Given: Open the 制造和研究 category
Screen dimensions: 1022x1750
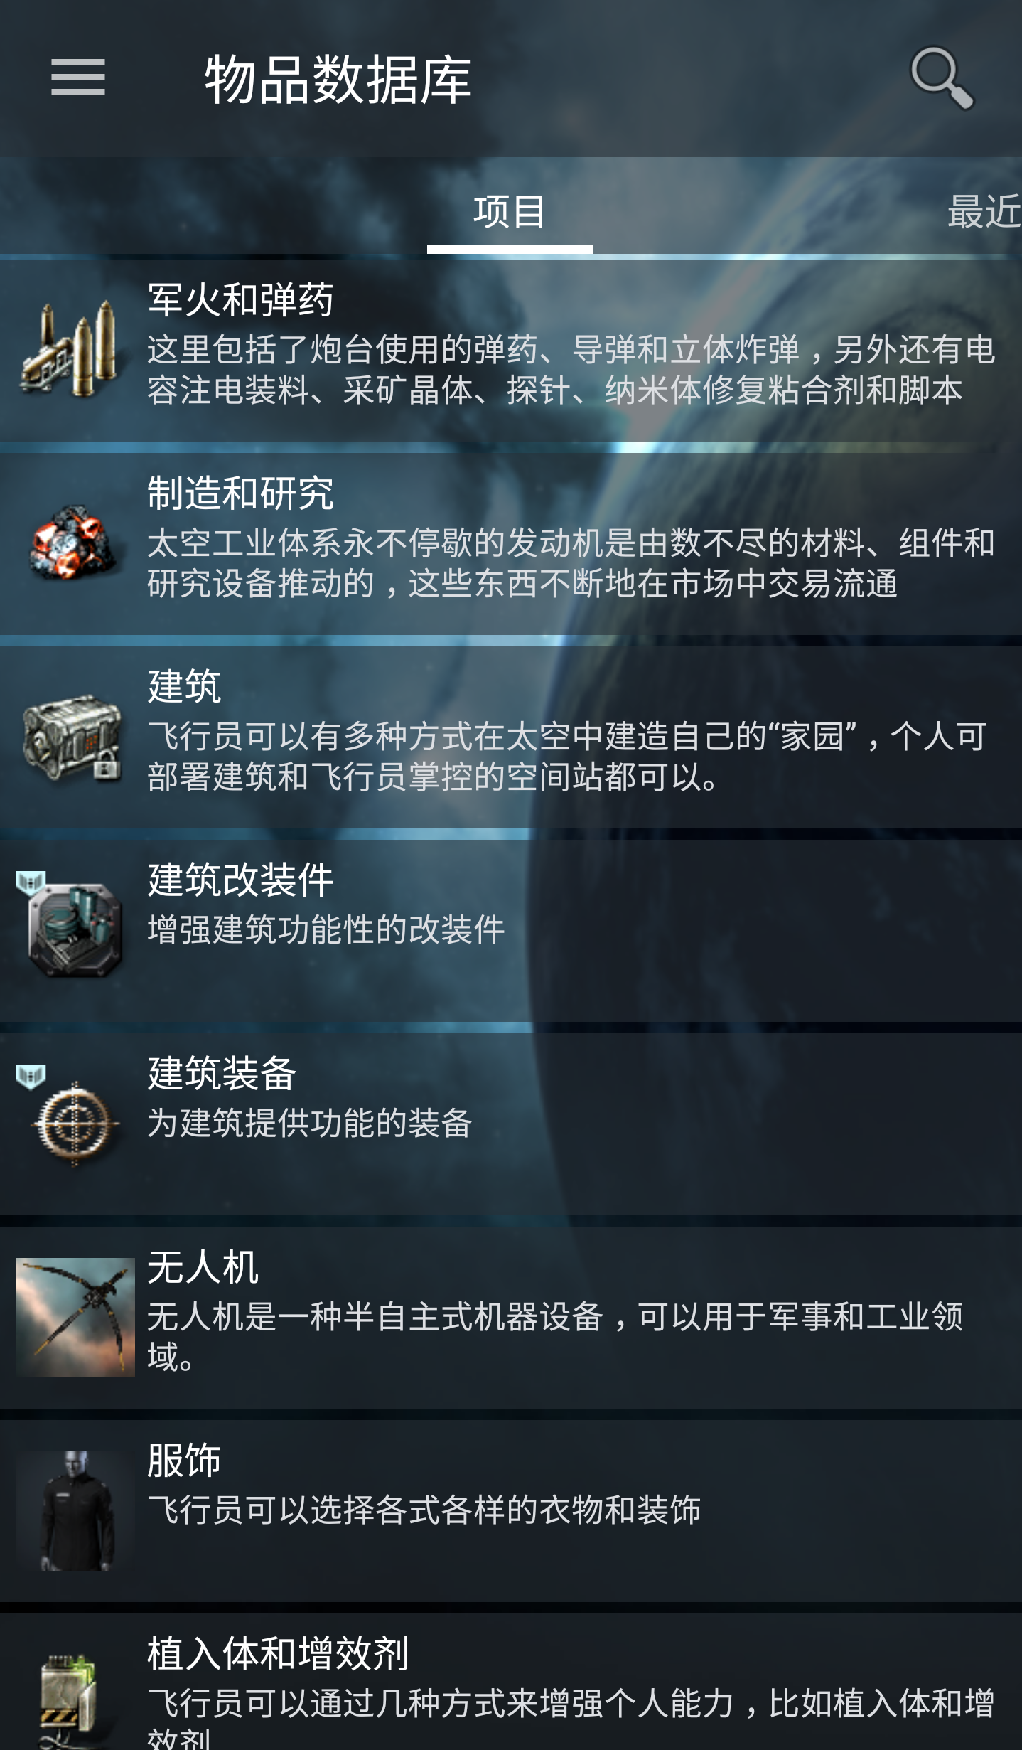Looking at the screenshot, I should point(511,544).
